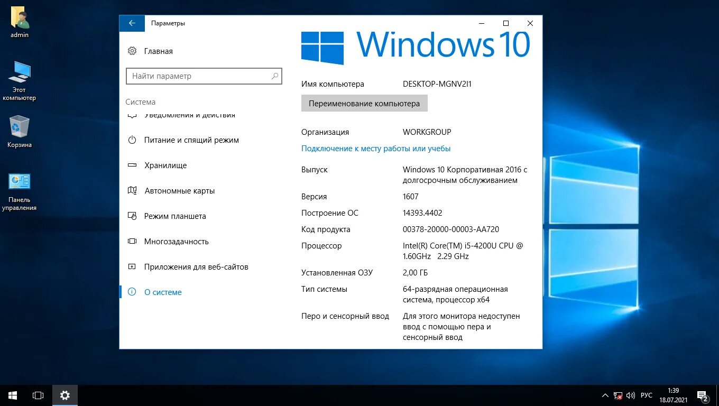
Task: Open Автономные карты settings
Action: 180,191
